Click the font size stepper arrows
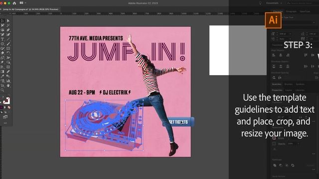 click(277, 34)
